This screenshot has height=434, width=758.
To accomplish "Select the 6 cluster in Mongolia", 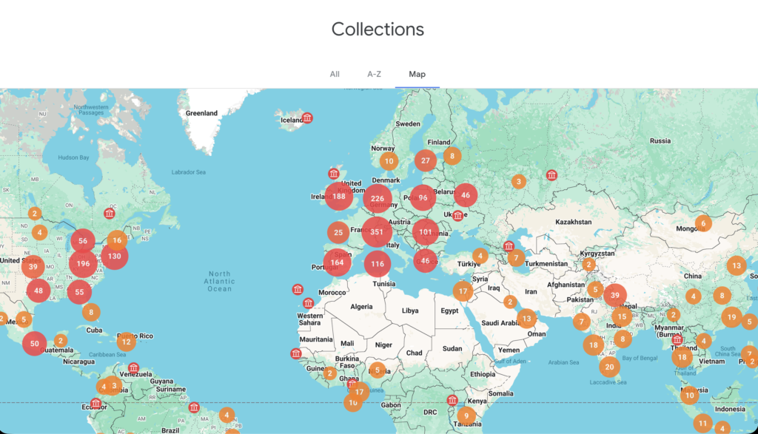I will click(702, 223).
